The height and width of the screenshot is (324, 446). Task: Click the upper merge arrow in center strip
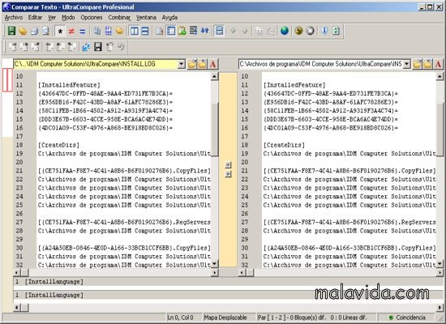coord(228,164)
